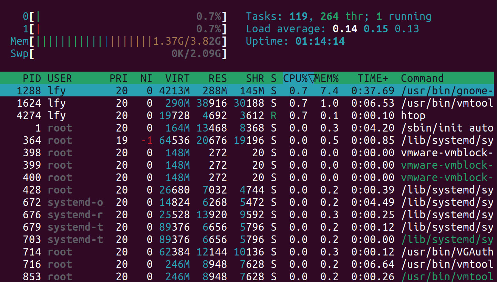This screenshot has height=282, width=497.
Task: Select the VGAuth process row PID 714
Action: pos(247,252)
